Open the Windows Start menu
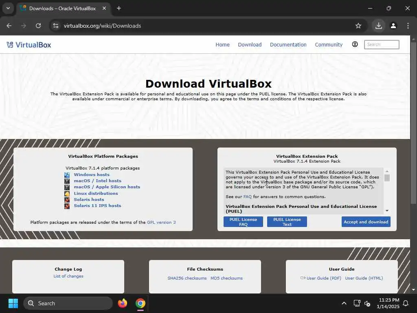 click(13, 303)
